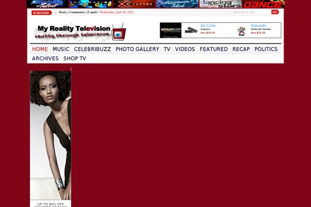This screenshot has width=311, height=207.
Task: Open The Amazing Race banner
Action: (x=91, y=4)
